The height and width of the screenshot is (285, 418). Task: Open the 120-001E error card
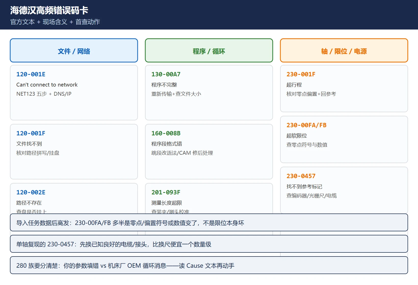(74, 93)
